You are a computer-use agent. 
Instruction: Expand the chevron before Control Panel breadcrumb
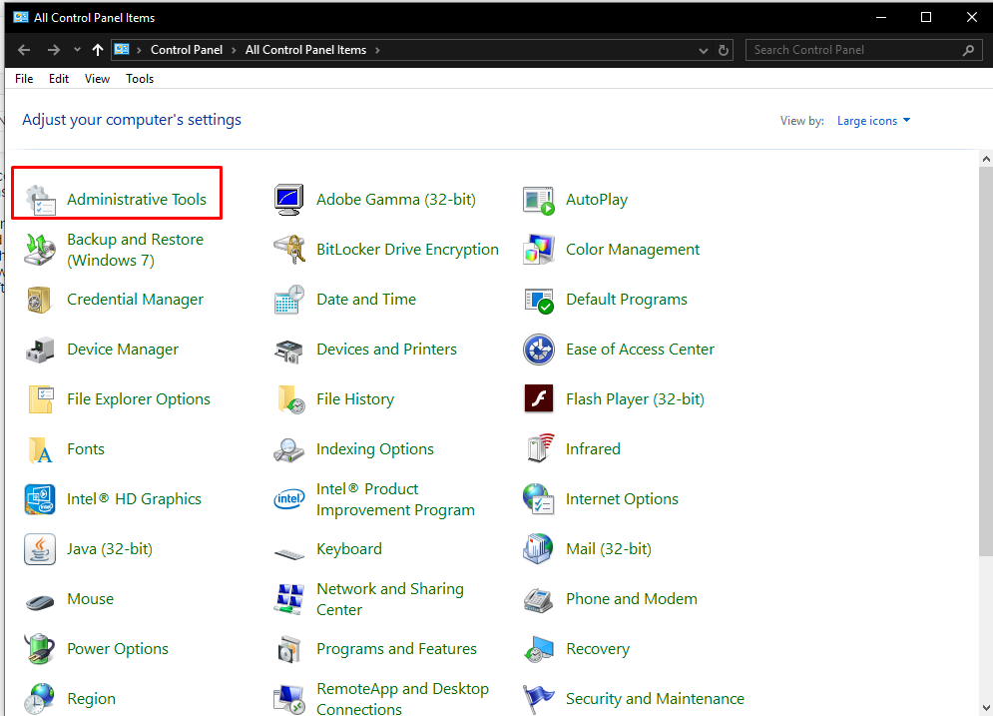click(x=139, y=50)
